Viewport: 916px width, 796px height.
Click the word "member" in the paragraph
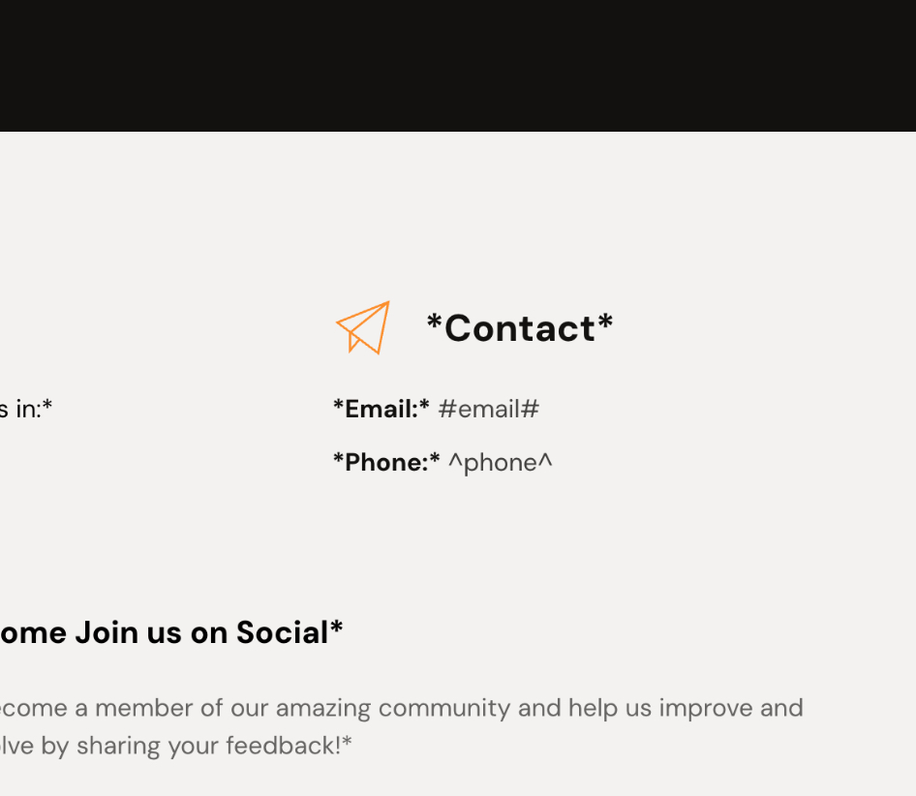(x=144, y=707)
